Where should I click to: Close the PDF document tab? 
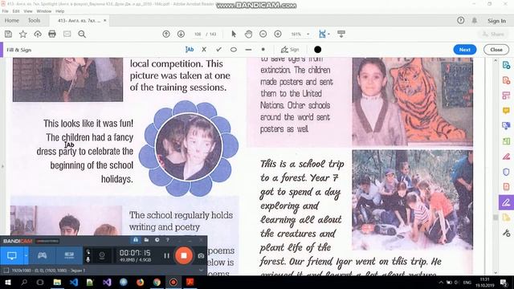point(105,20)
